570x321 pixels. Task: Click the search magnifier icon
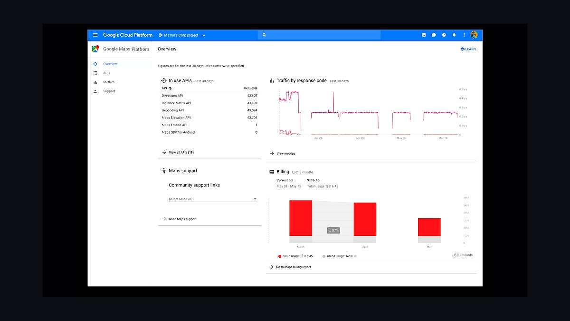pyautogui.click(x=265, y=35)
